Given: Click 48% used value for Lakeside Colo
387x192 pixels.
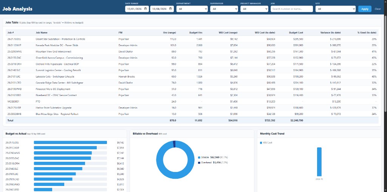Looking at the screenshot, I should tap(374, 76).
